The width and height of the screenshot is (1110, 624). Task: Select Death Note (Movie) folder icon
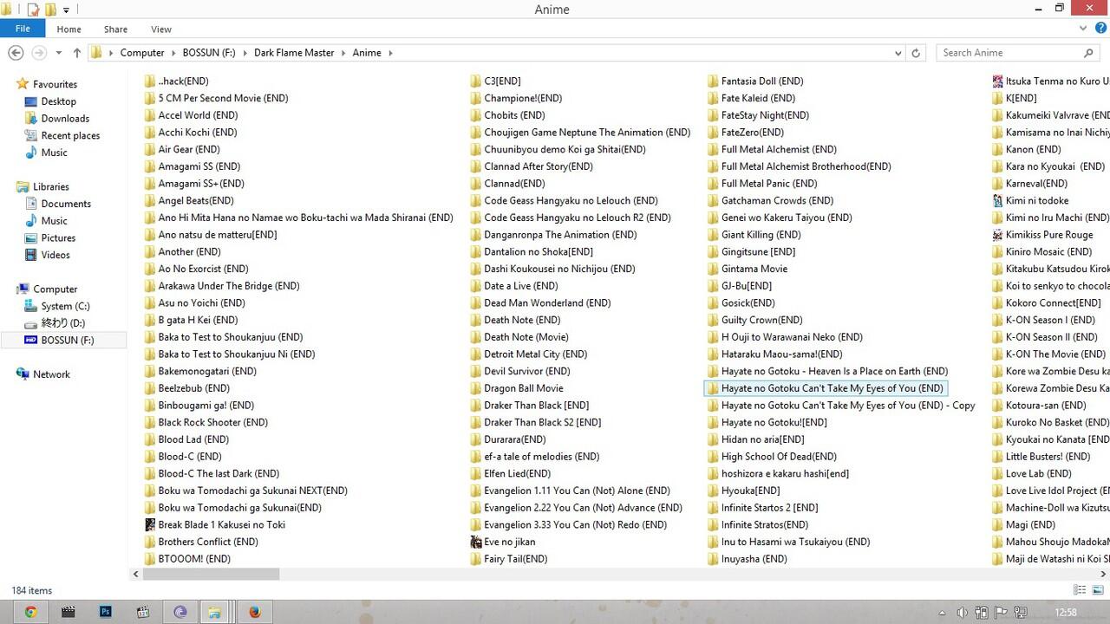click(475, 337)
